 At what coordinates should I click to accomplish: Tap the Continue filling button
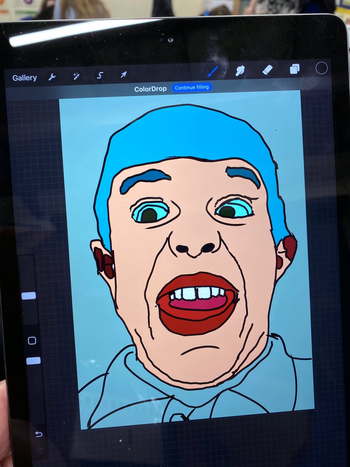pos(192,88)
